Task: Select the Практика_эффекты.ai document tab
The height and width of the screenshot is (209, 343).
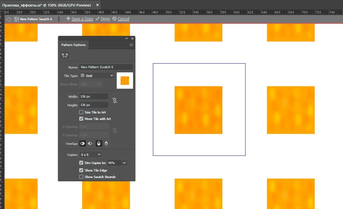Action: point(47,5)
